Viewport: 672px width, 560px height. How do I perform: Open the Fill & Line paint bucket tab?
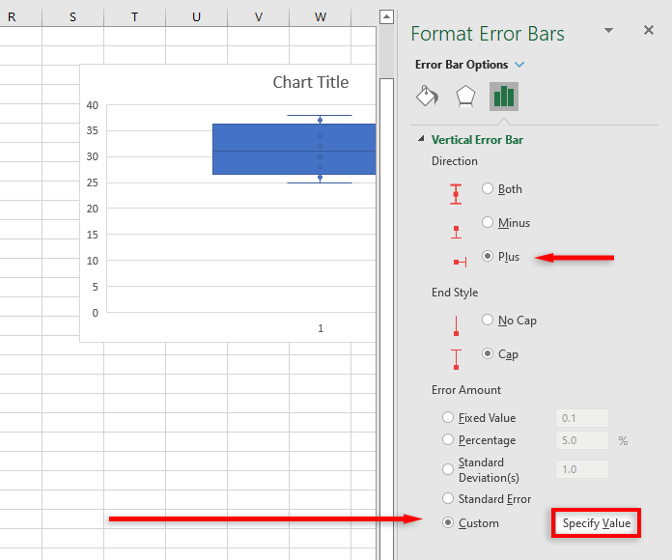pos(428,96)
